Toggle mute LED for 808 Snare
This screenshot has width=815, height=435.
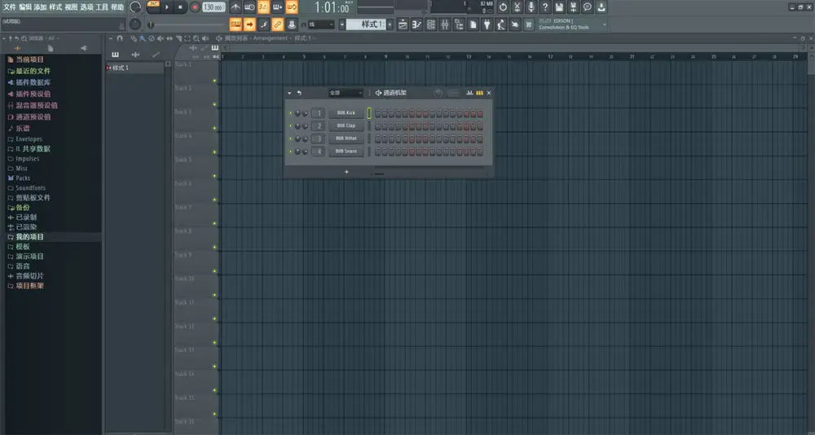[x=290, y=152]
